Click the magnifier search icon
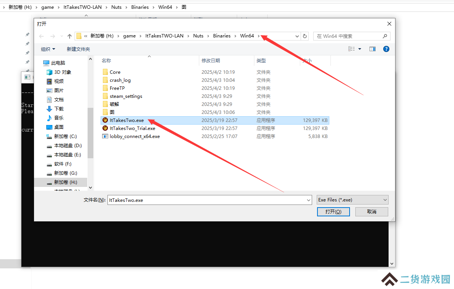 click(385, 36)
